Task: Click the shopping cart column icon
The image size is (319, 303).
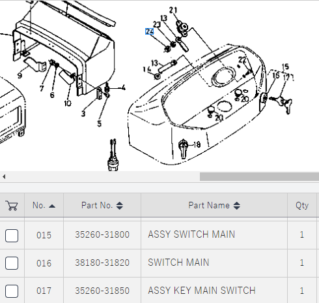Action: [x=12, y=206]
